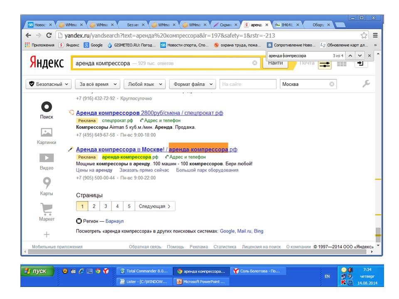399x299 pixels.
Task: Close the find-in-page bar
Action: [x=369, y=56]
